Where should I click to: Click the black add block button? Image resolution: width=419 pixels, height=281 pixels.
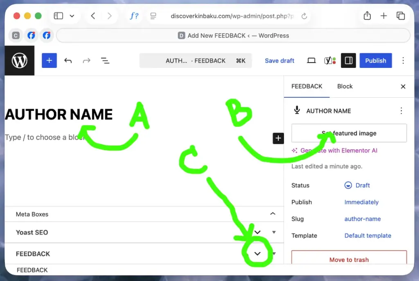click(278, 138)
